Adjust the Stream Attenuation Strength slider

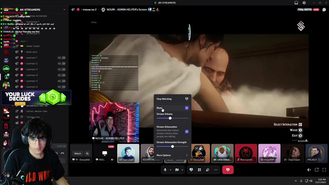(172, 146)
